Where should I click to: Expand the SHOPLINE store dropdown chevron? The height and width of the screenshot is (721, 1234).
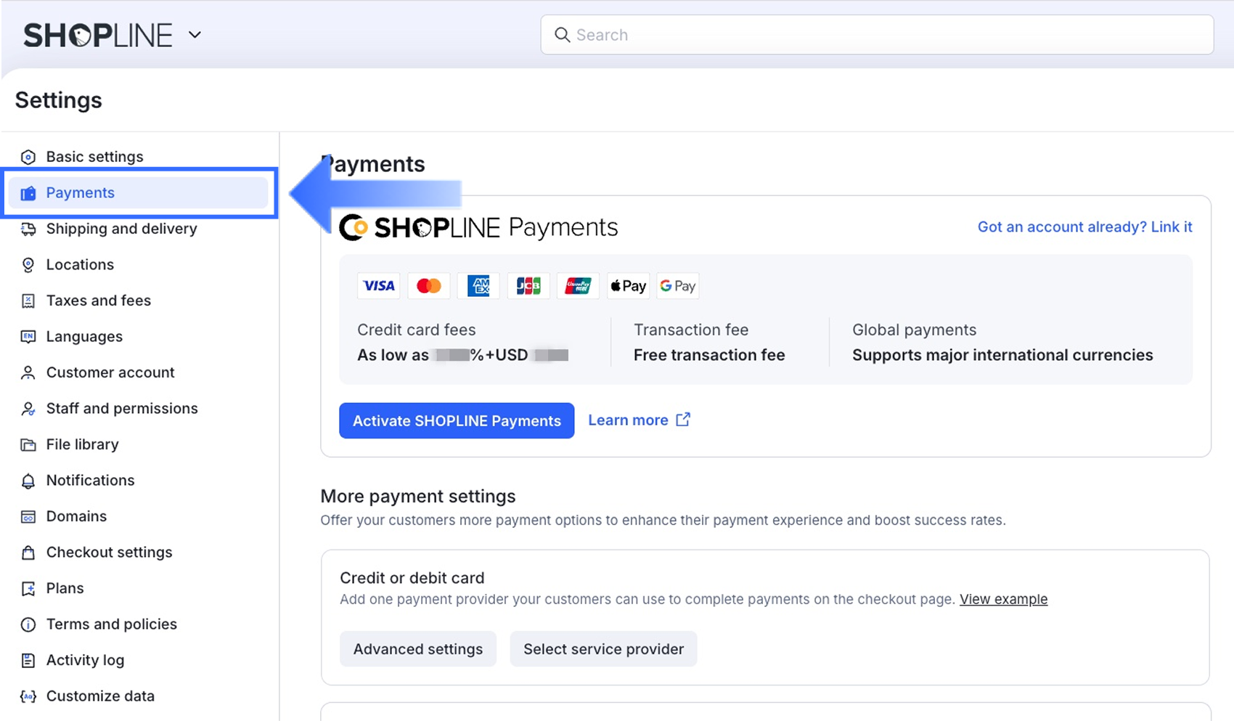[x=195, y=35]
